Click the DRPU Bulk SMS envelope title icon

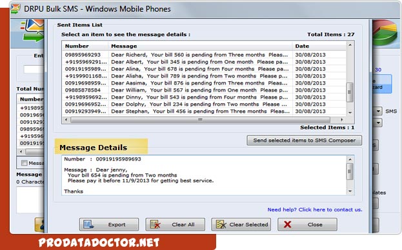[x=15, y=9]
